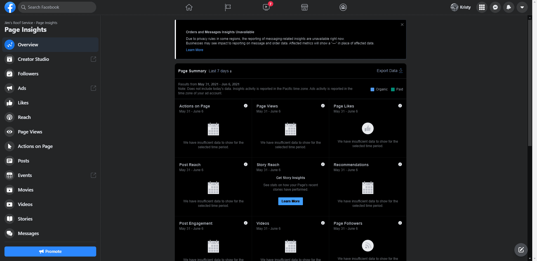
Task: Click the Pages flag icon
Action: pos(228,7)
